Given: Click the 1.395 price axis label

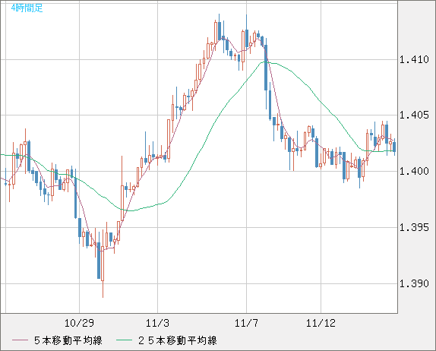Looking at the screenshot, I should [414, 227].
